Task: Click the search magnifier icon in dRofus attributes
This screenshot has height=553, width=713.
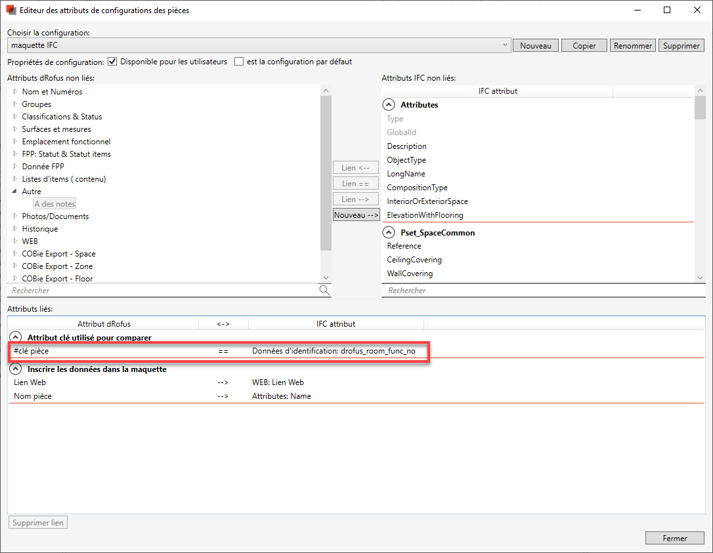Action: (x=324, y=291)
